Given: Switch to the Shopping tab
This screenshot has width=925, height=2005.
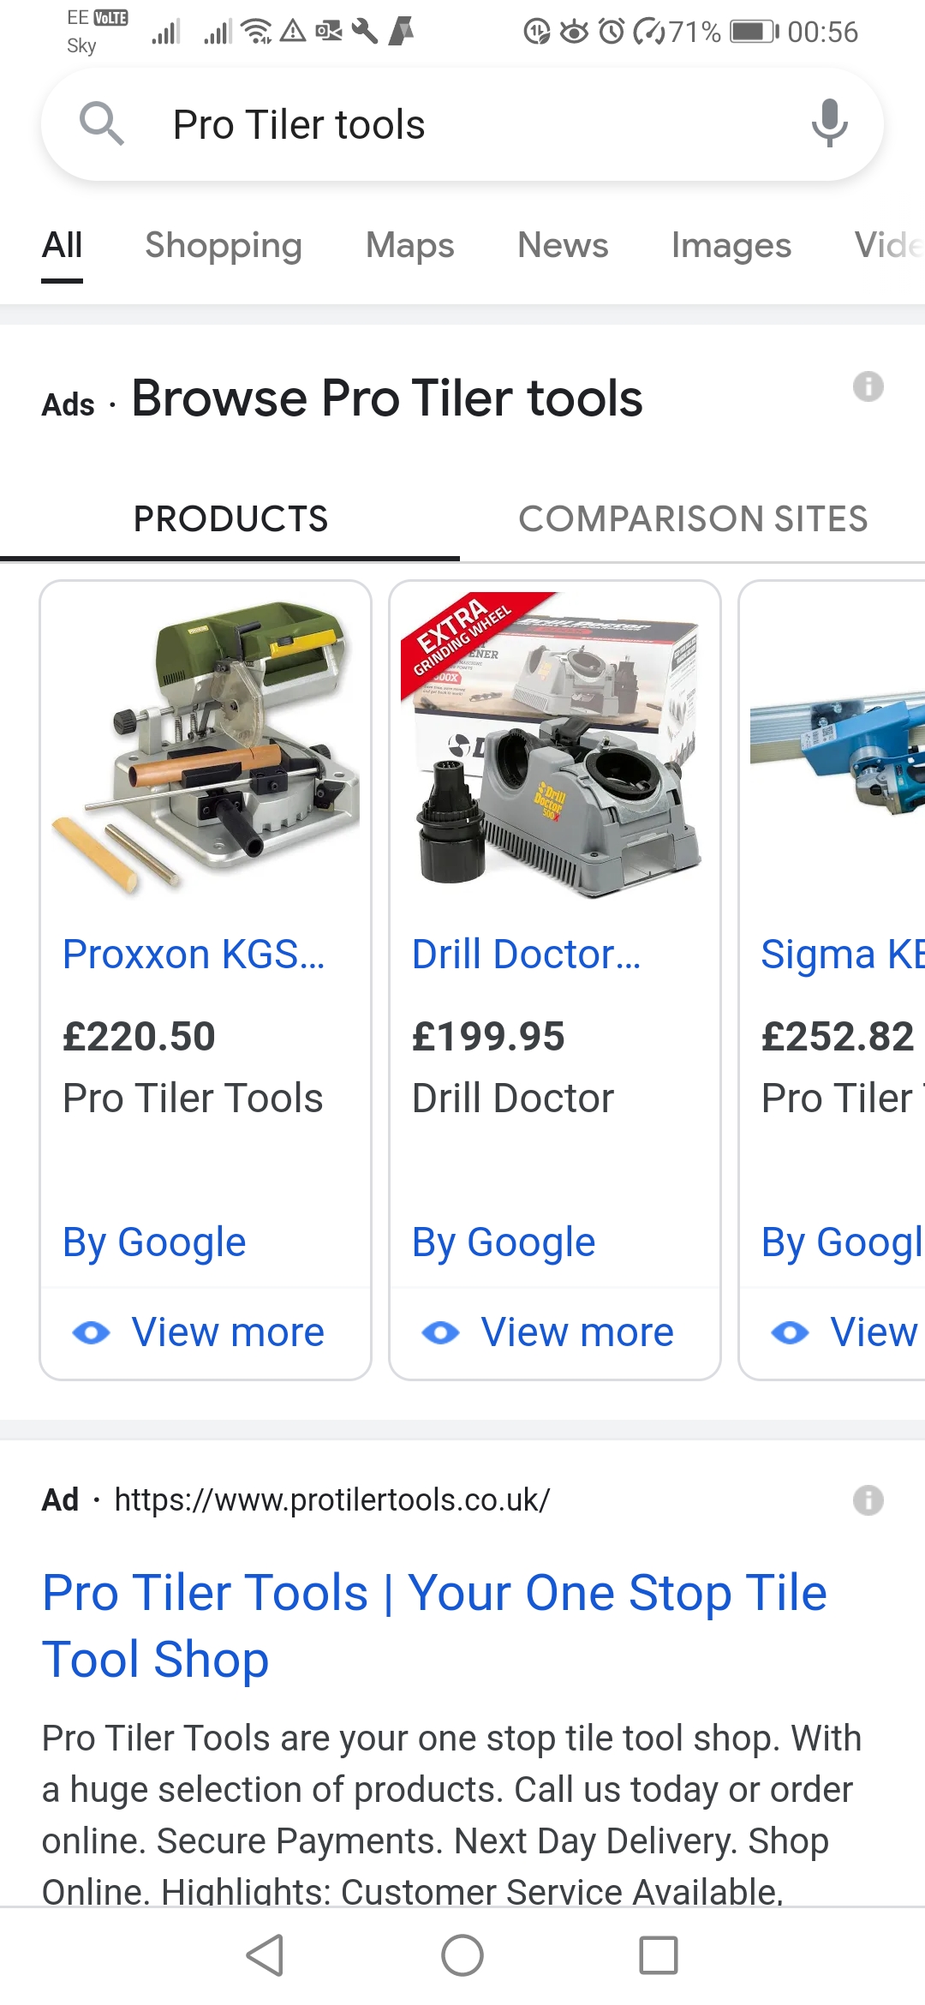Looking at the screenshot, I should click(224, 245).
